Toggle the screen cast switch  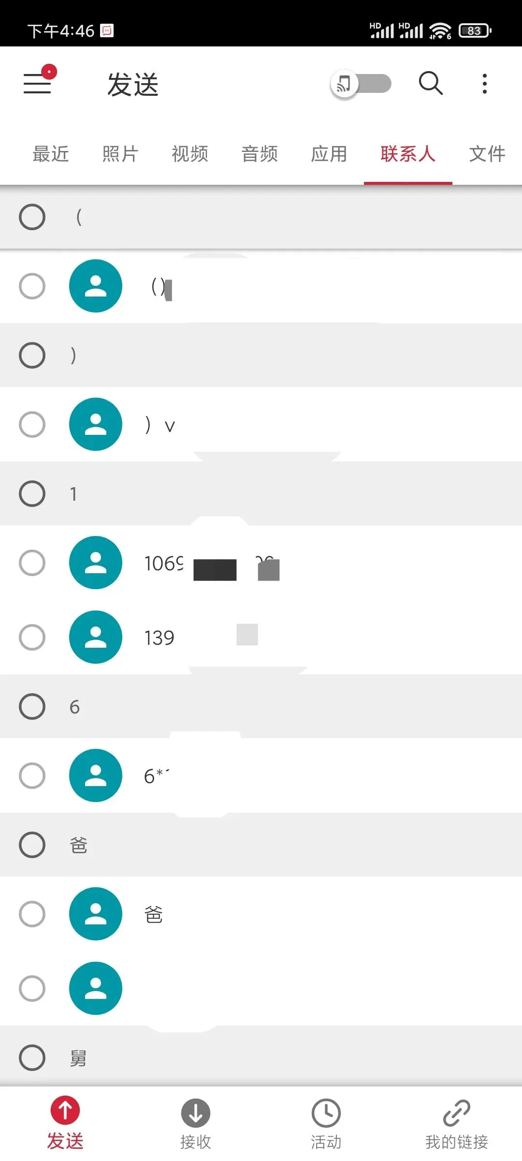click(x=361, y=84)
